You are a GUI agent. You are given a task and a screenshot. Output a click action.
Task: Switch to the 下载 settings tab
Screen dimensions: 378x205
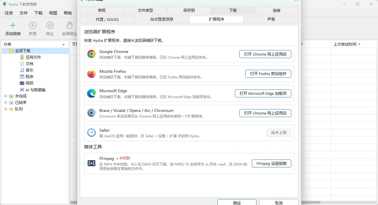233,10
